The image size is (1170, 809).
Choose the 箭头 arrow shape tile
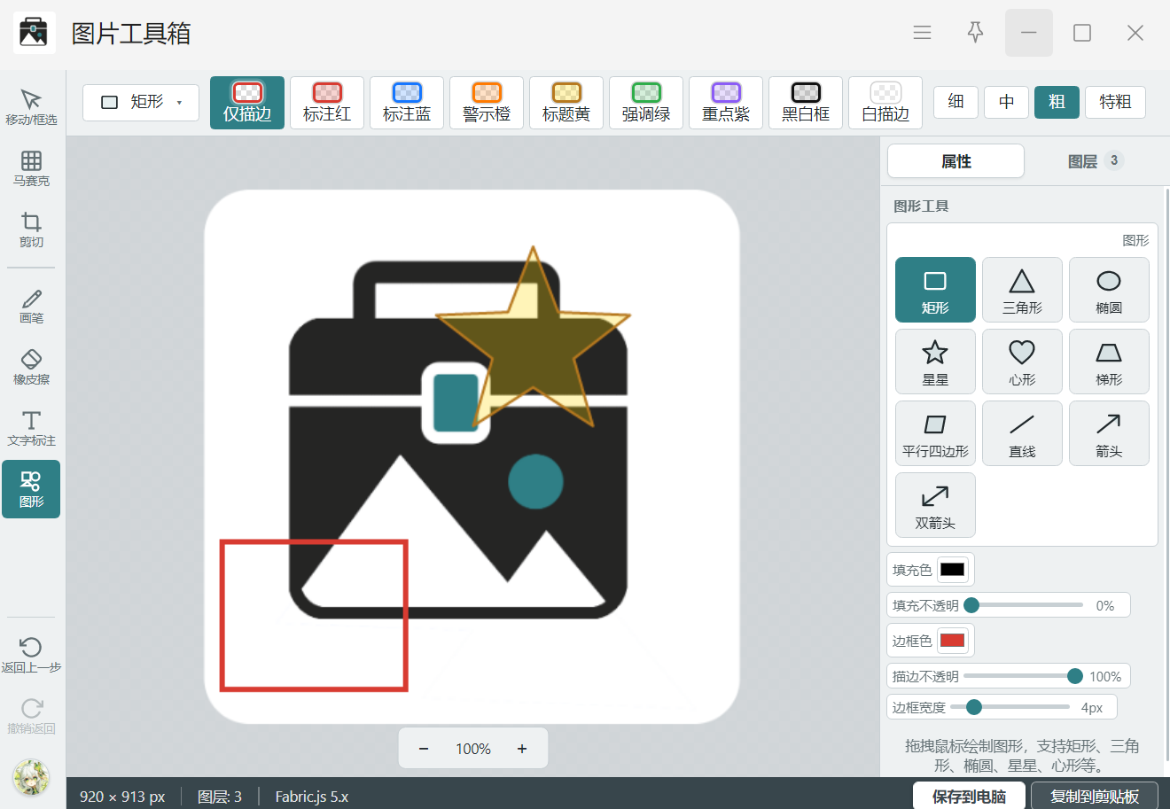pyautogui.click(x=1109, y=433)
